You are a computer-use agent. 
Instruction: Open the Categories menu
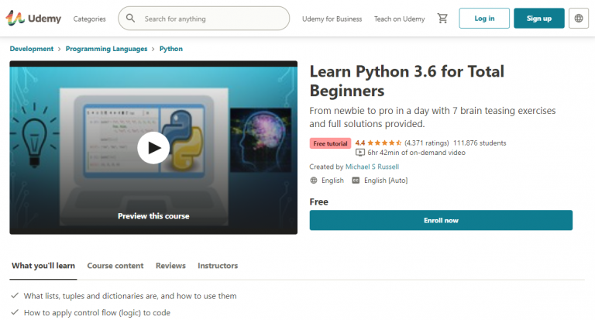(90, 19)
